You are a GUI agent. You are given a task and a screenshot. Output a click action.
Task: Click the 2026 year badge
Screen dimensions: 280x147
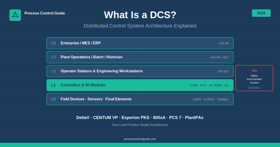[261, 13]
